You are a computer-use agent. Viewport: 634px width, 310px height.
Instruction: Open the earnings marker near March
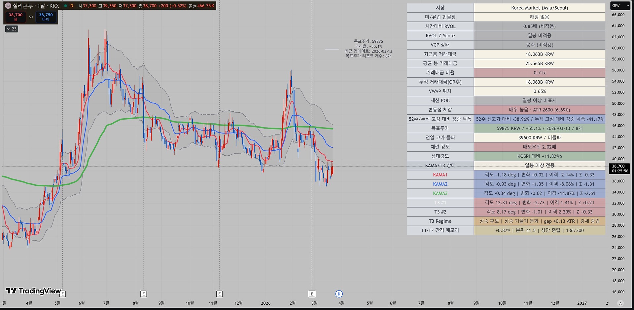pos(312,294)
